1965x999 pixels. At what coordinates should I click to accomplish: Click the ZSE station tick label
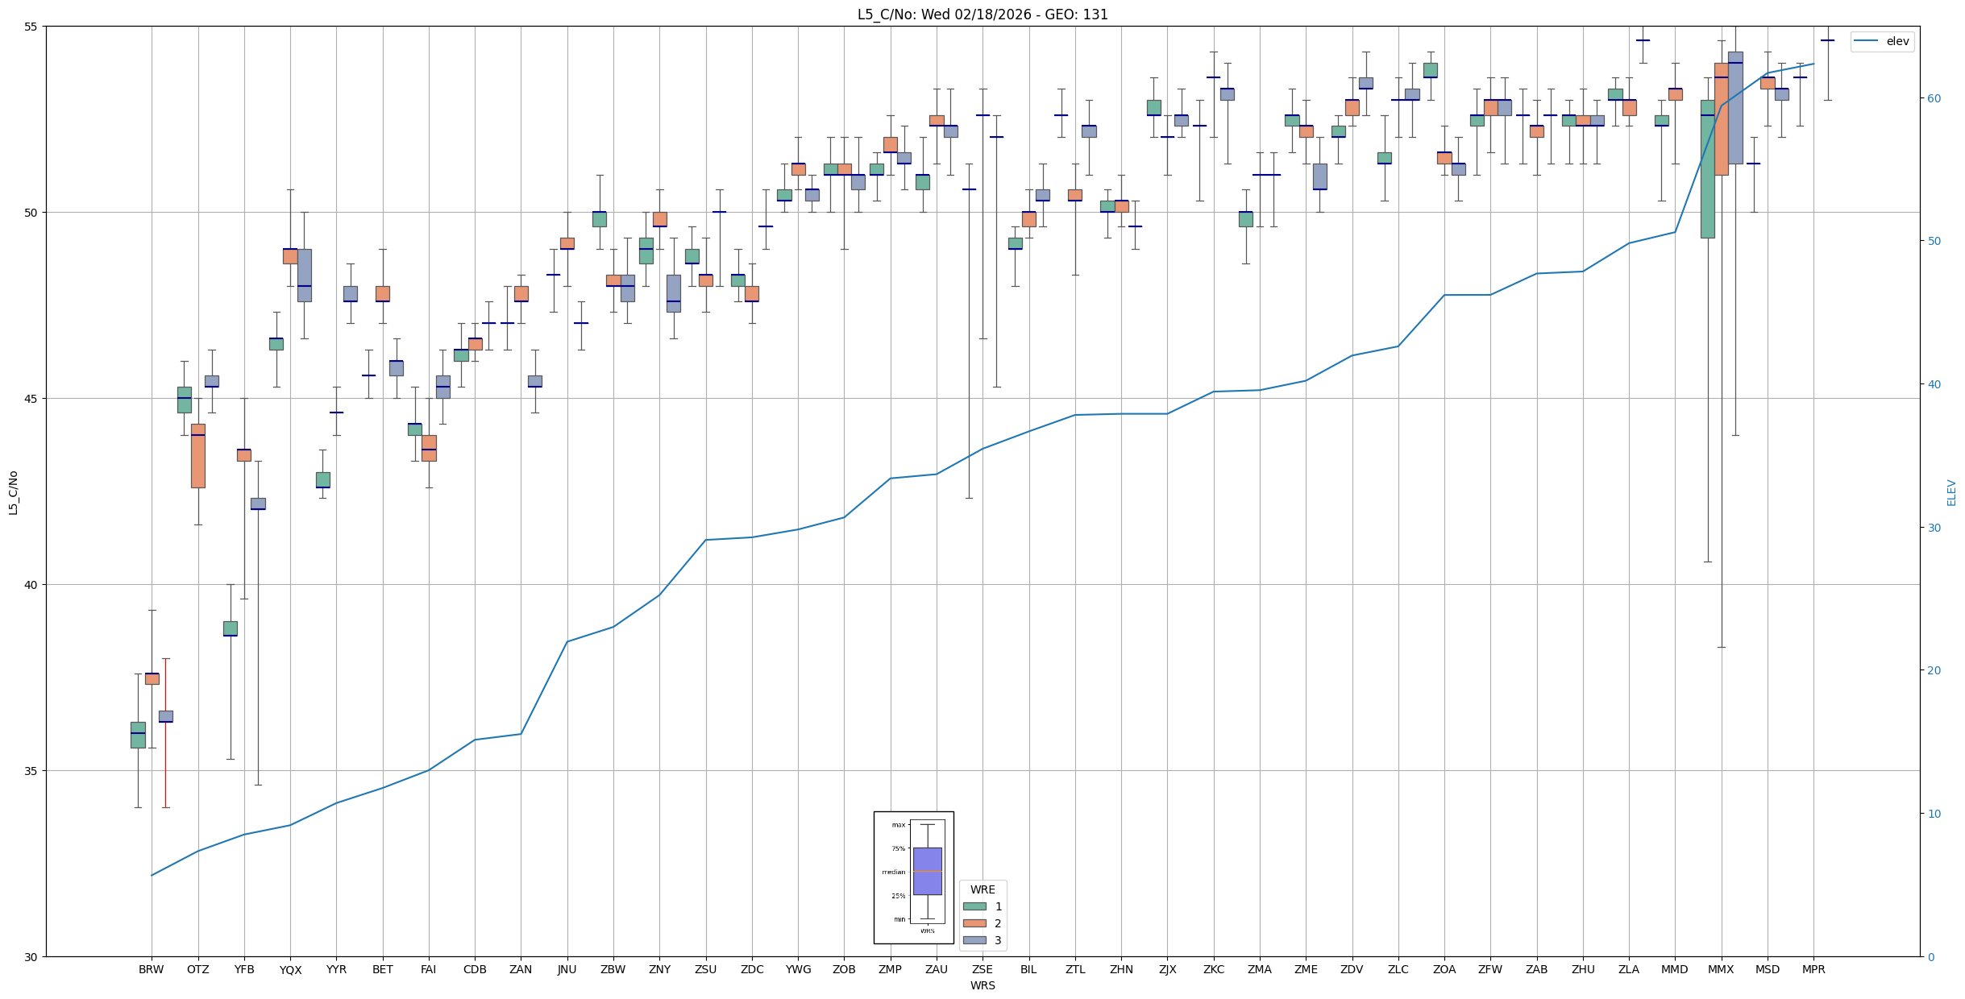coord(982,969)
